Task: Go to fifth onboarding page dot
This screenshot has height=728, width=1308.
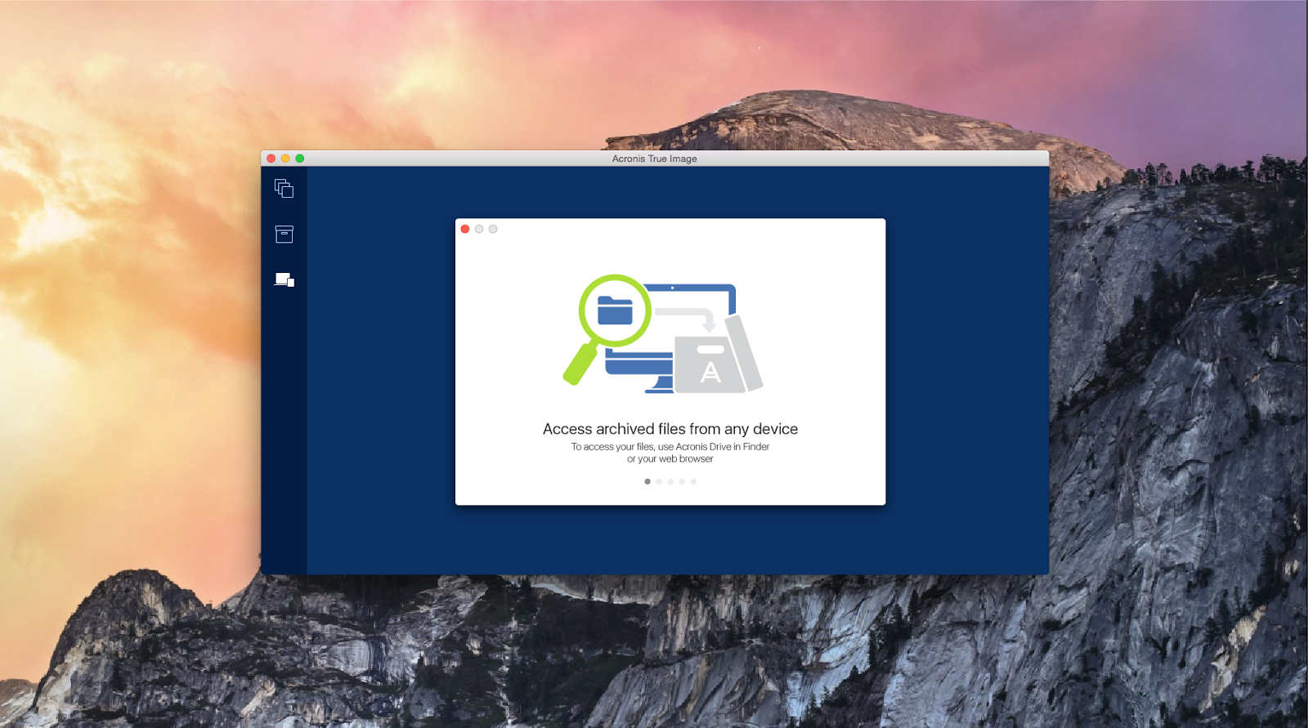Action: pos(693,481)
